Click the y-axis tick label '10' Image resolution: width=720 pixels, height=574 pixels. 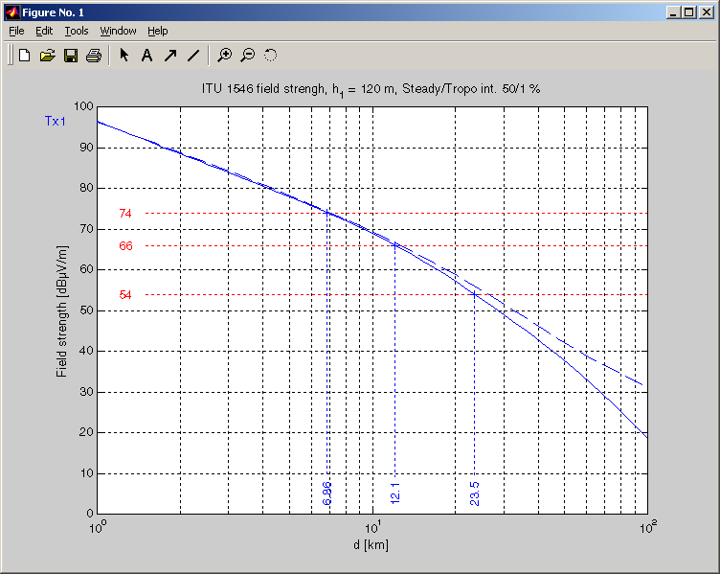[87, 472]
